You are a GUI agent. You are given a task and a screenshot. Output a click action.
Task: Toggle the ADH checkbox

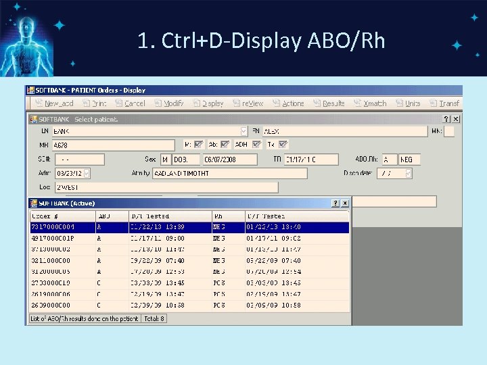pyautogui.click(x=256, y=145)
